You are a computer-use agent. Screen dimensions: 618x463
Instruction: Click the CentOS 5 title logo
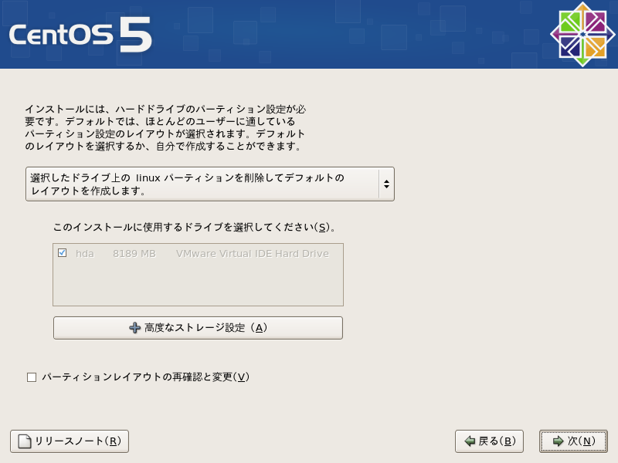(x=80, y=35)
